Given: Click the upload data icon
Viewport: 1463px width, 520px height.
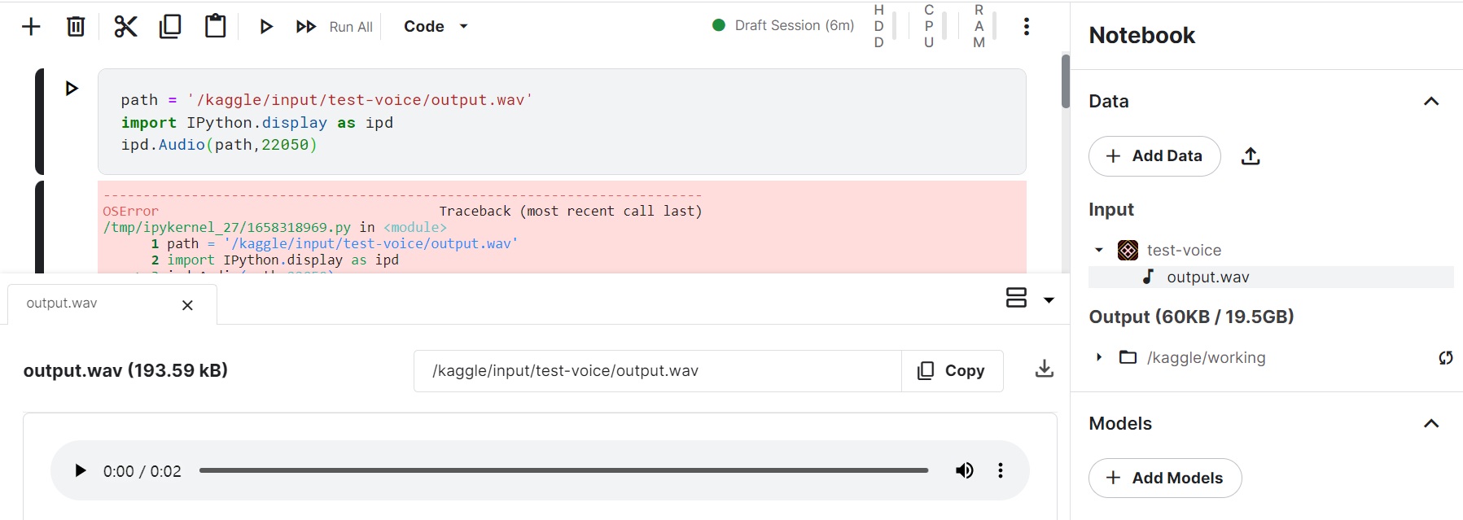Looking at the screenshot, I should [1251, 156].
